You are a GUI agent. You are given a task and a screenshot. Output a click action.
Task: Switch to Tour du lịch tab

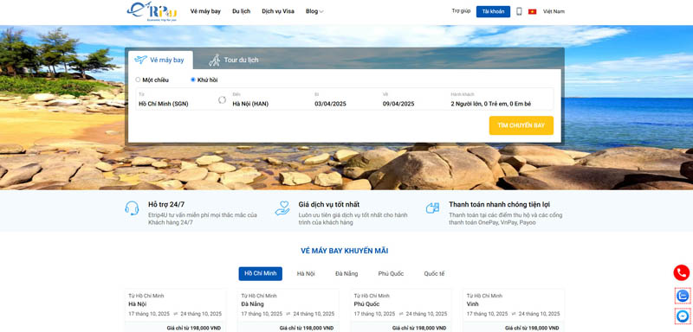tap(234, 60)
